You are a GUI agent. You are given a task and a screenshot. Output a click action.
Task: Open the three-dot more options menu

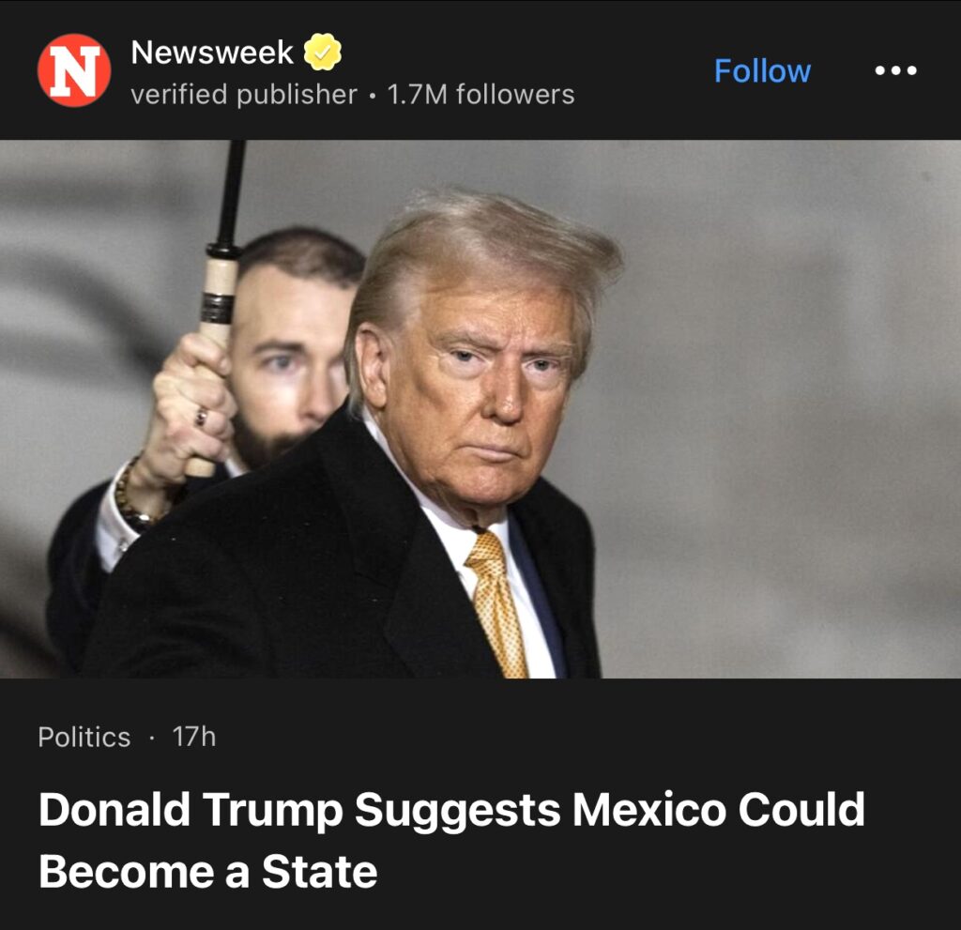point(895,70)
